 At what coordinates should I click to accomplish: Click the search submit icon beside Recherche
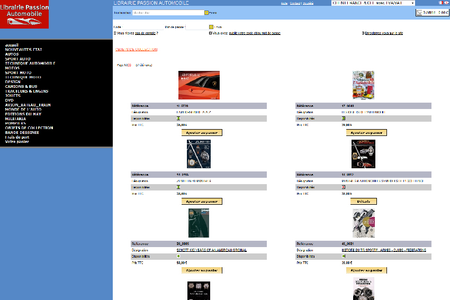click(206, 12)
